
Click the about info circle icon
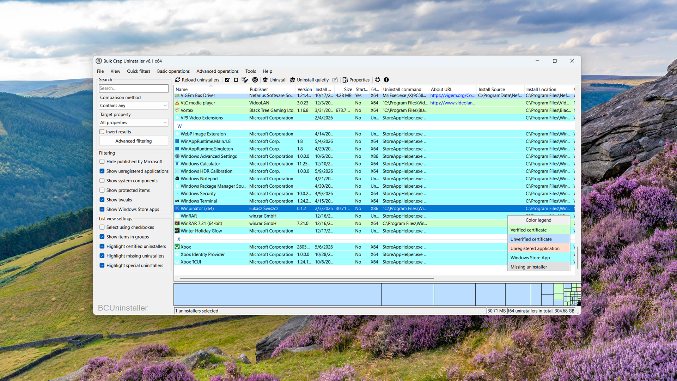(x=386, y=80)
